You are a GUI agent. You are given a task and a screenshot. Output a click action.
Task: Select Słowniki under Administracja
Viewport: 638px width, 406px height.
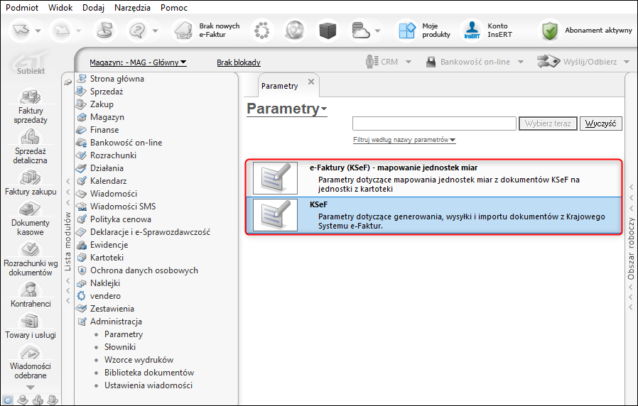click(x=120, y=347)
